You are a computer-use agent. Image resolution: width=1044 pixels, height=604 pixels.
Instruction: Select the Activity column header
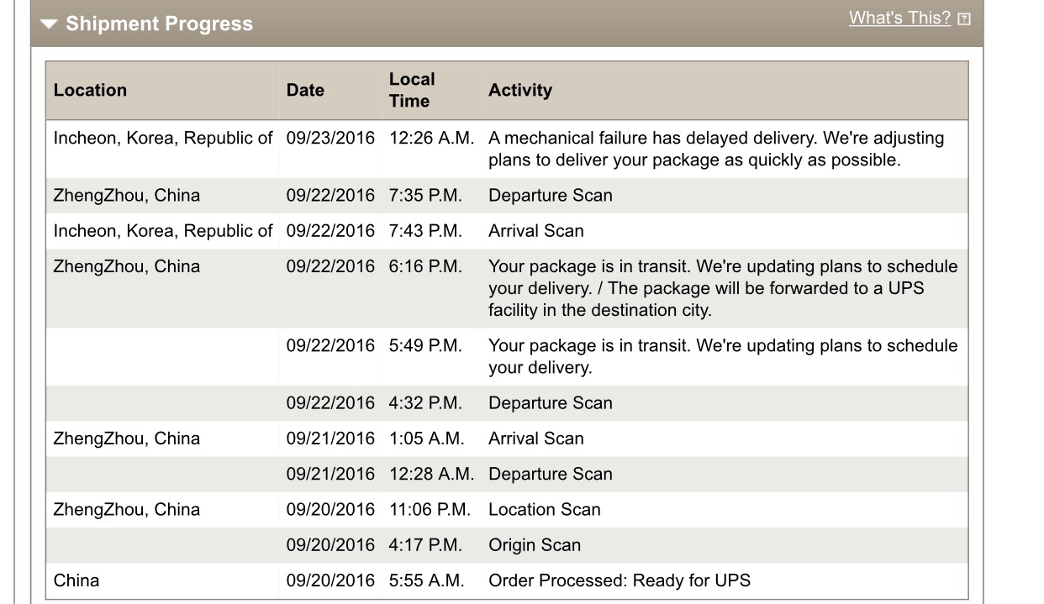point(520,90)
